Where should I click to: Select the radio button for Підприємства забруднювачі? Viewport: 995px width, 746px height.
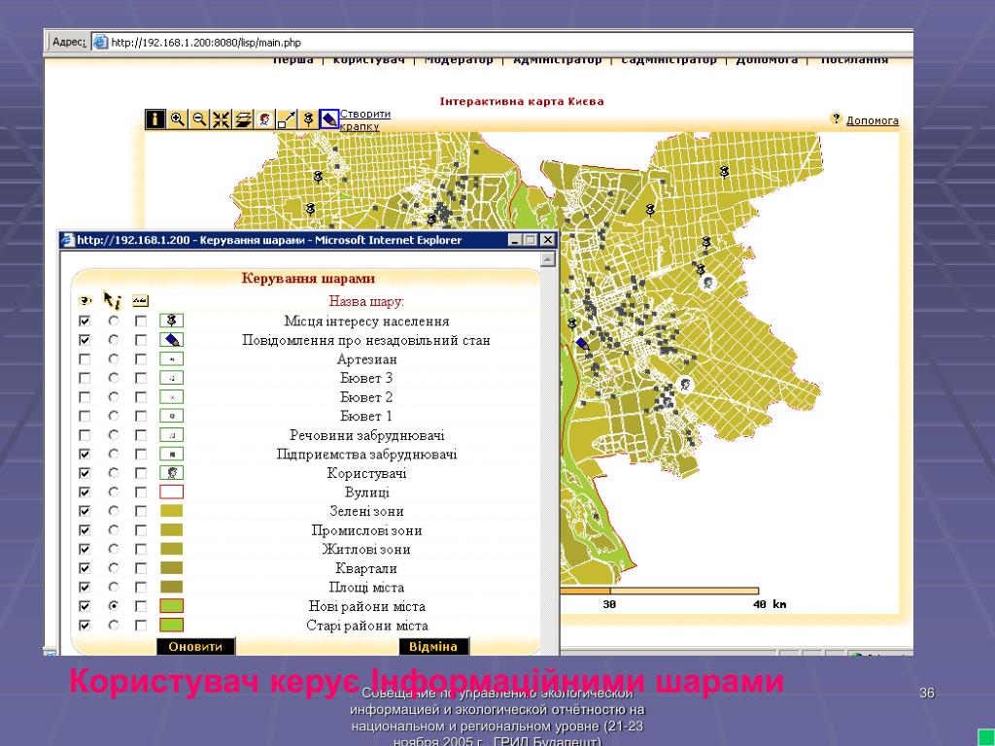pyautogui.click(x=113, y=455)
